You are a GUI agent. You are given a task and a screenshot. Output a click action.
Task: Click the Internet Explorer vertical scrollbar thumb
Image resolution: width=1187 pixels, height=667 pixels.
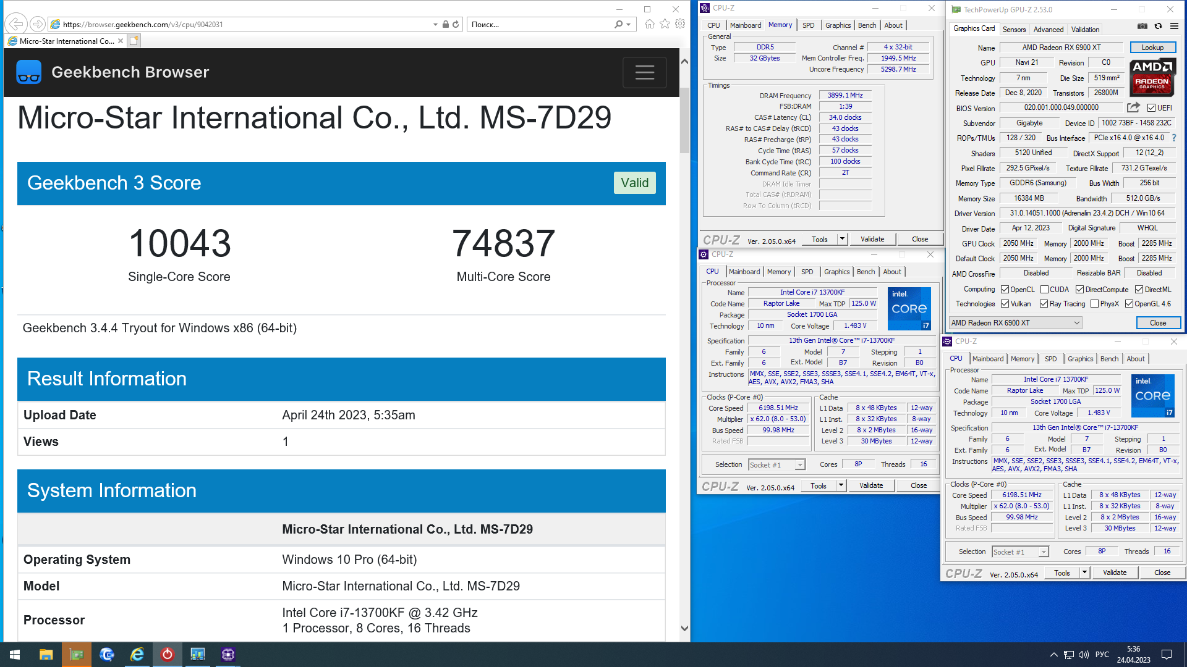(684, 120)
